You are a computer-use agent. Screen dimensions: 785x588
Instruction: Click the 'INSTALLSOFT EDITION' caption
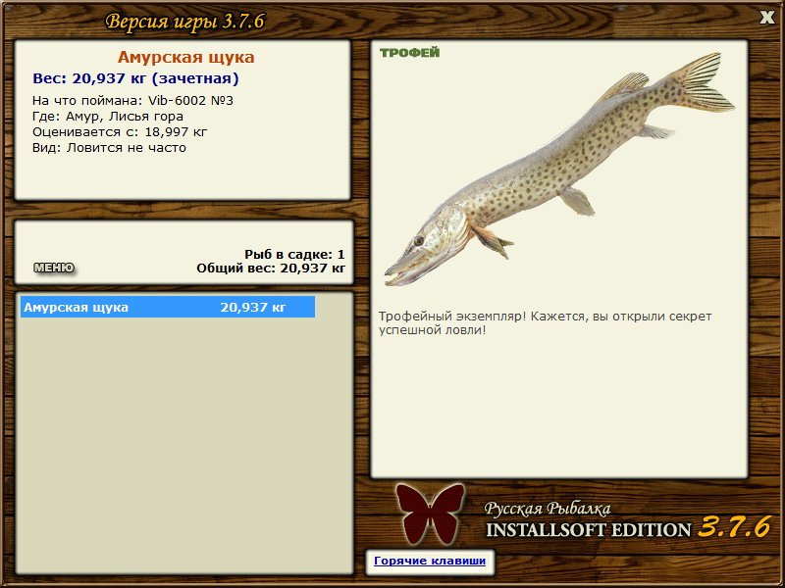[588, 530]
